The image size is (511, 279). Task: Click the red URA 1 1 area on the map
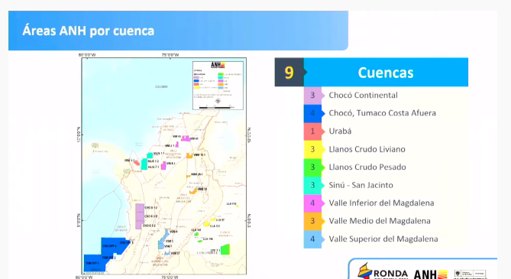click(x=137, y=162)
